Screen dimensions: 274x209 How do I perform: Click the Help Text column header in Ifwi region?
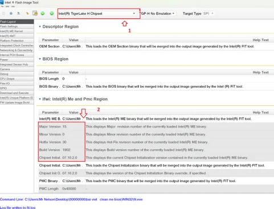pyautogui.click(x=260, y=112)
